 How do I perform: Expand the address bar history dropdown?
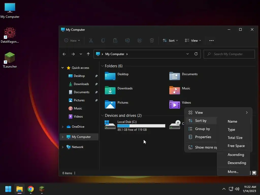(188, 54)
